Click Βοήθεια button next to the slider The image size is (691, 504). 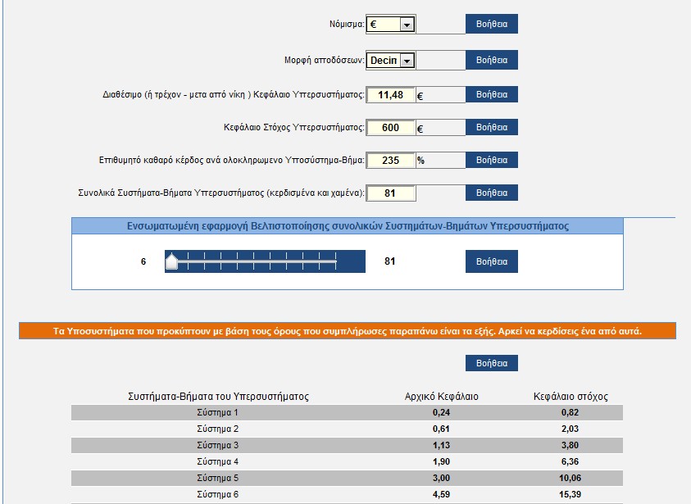pyautogui.click(x=491, y=261)
